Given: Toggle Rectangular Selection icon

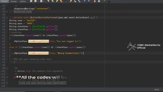Looking at the screenshot, I should click(x=65, y=1).
